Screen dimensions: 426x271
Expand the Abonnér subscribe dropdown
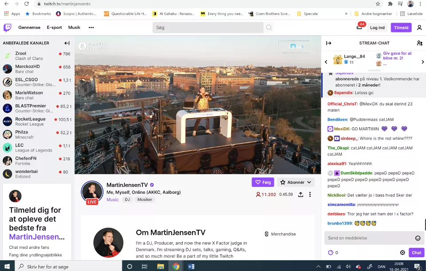coord(296,182)
